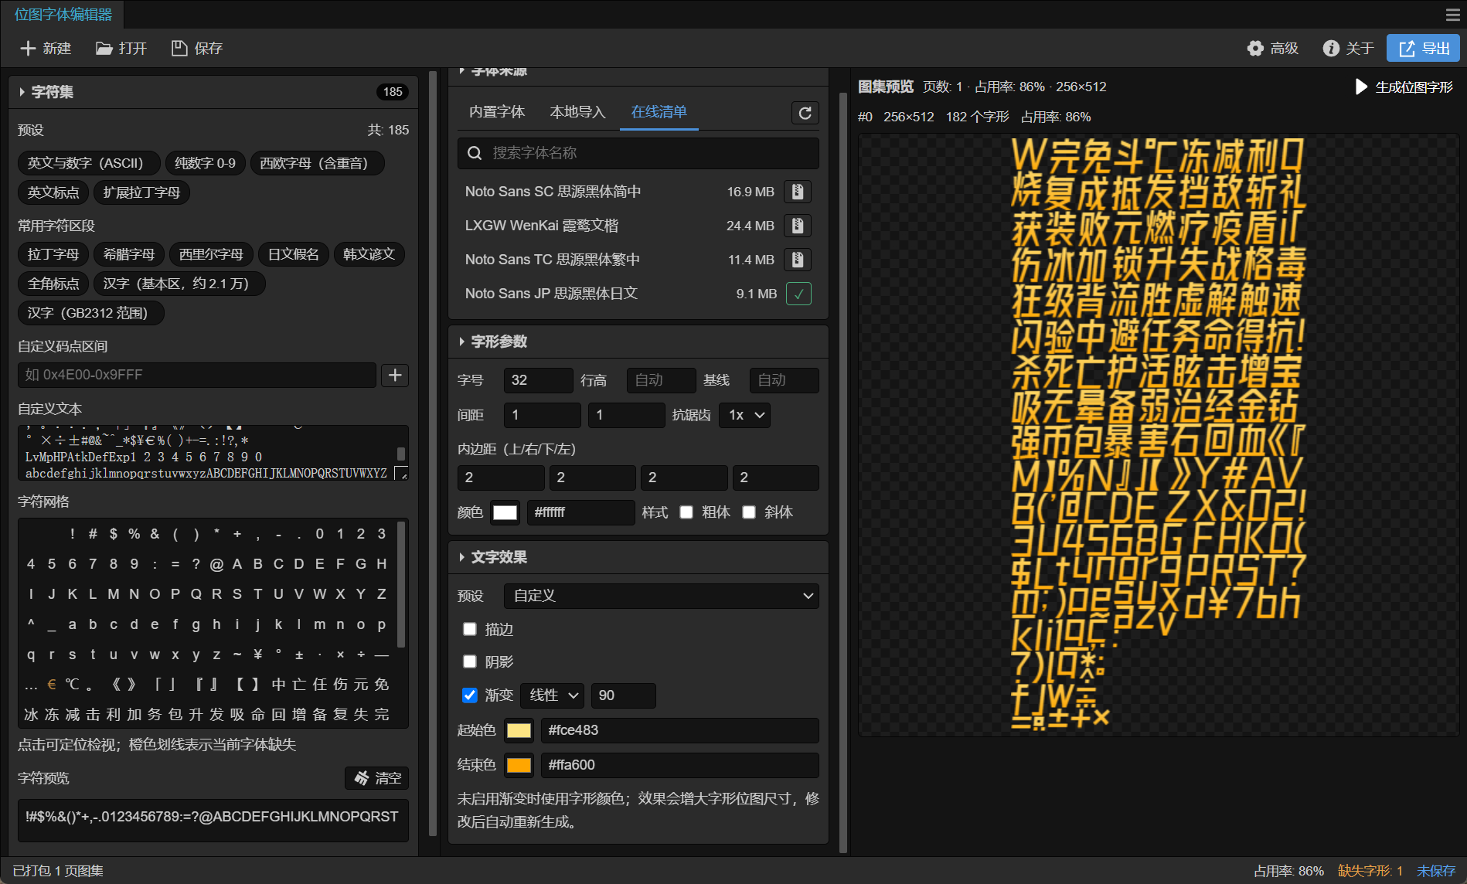Select the 在线清单 tab
1467x884 pixels.
tap(659, 112)
